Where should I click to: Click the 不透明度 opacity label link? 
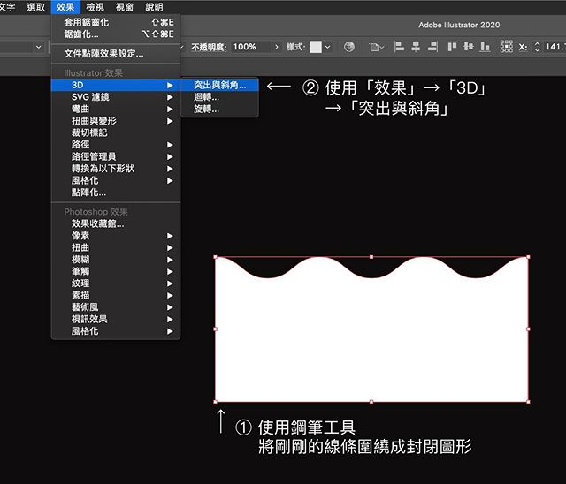coord(209,47)
